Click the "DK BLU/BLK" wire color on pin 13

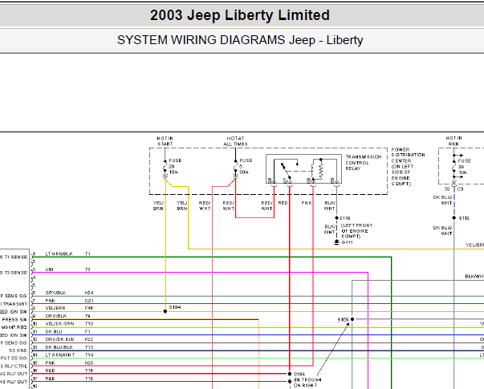[x=59, y=347]
